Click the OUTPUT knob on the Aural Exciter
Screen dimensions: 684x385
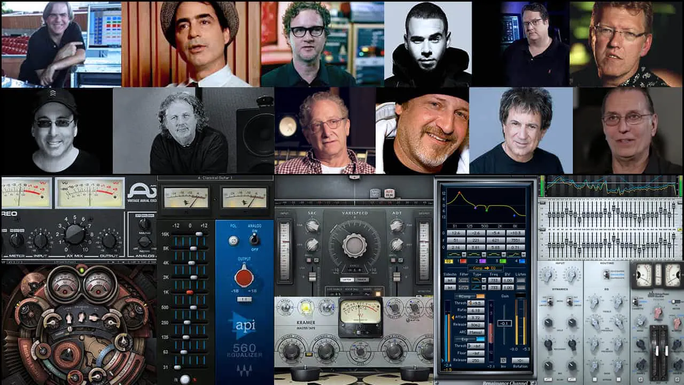[x=109, y=240]
